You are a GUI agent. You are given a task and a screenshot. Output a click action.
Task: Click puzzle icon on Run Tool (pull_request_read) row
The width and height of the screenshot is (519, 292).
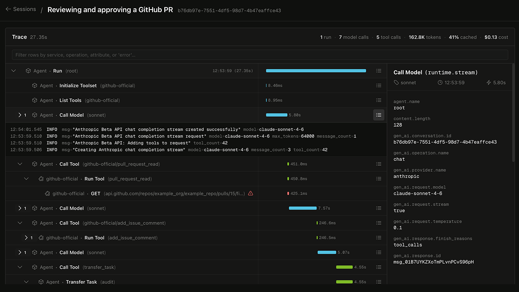41,179
